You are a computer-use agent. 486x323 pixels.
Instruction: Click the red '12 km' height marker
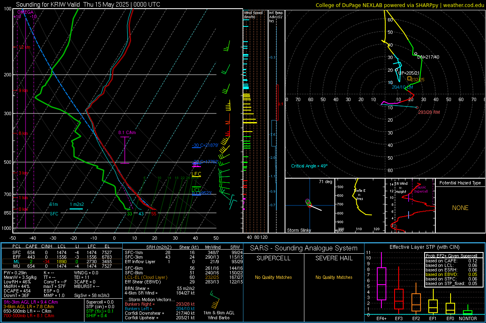[x=24, y=47]
